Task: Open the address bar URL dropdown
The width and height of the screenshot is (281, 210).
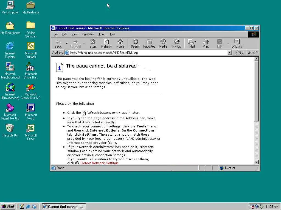Action: click(230, 52)
